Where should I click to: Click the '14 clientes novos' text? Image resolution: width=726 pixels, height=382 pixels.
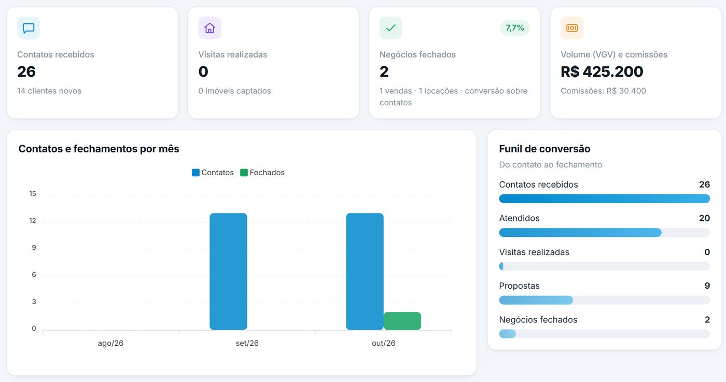click(49, 91)
